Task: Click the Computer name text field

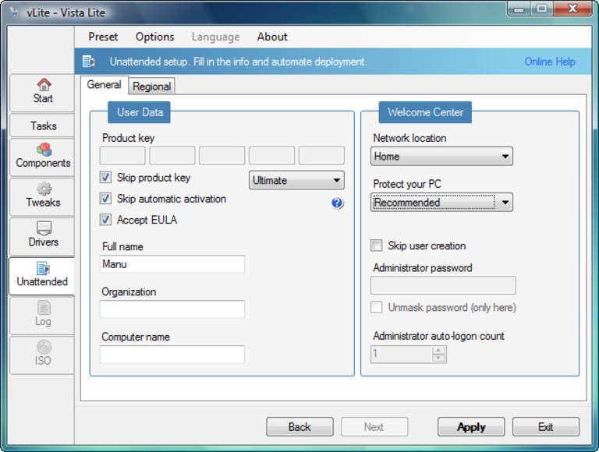Action: (x=172, y=355)
